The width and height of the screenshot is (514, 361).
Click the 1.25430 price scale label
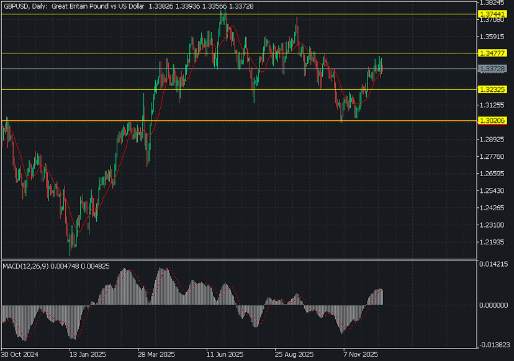pos(494,190)
